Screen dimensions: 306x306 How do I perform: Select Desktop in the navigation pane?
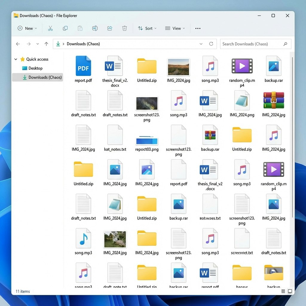click(35, 68)
